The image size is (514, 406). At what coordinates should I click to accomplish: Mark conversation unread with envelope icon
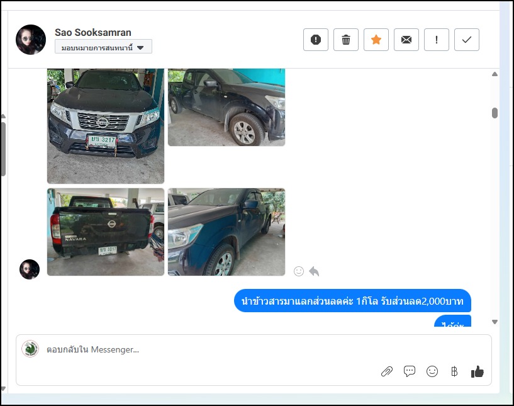tap(406, 40)
